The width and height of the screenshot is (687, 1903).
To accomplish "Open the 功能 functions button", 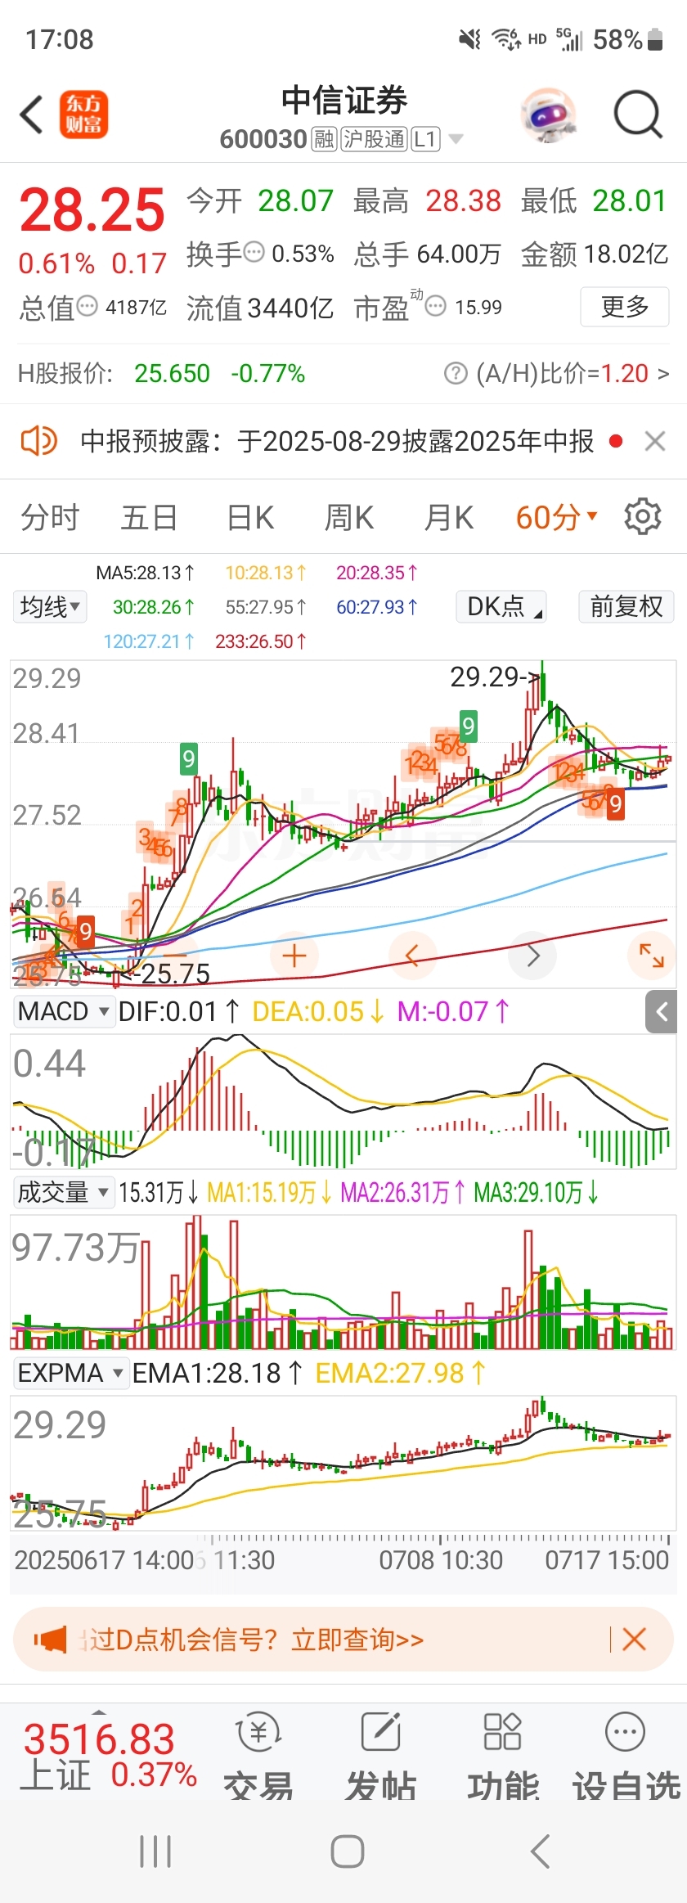I will tap(503, 1757).
